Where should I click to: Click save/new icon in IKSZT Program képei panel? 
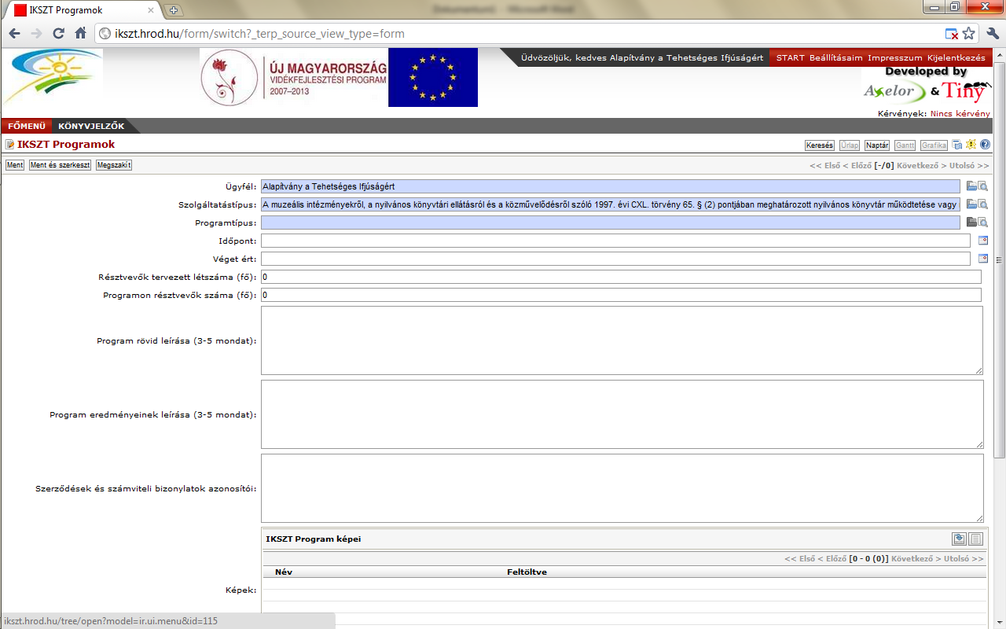tap(960, 539)
